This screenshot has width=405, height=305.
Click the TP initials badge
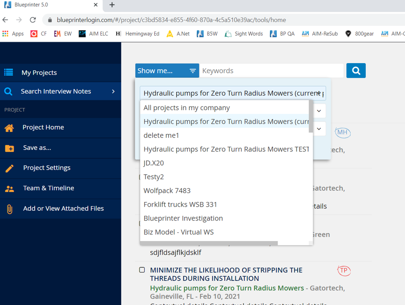344,271
